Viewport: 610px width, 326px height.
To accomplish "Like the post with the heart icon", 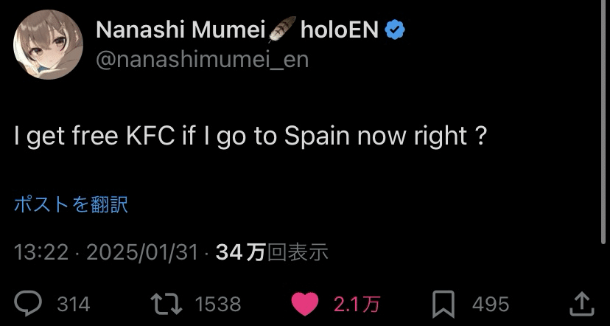I will coord(305,303).
